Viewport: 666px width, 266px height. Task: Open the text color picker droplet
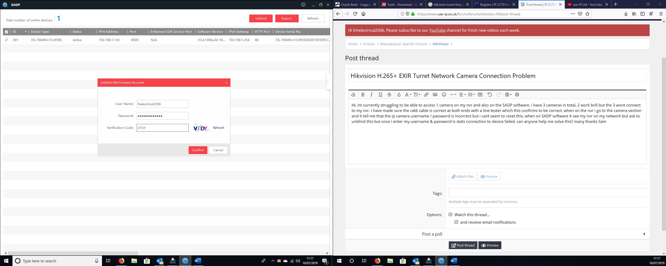click(x=399, y=95)
